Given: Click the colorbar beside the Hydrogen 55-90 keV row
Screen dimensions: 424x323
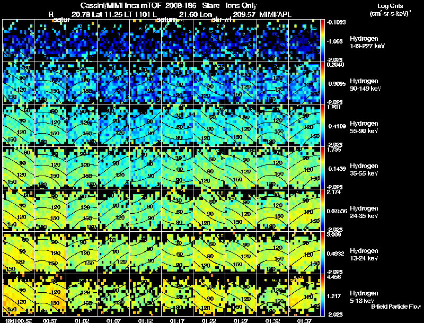Looking at the screenshot, I should (x=322, y=125).
